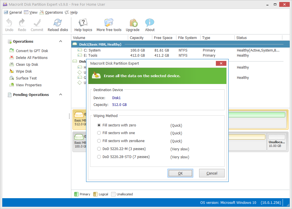Sort by File System column header
Screen dimensions: 292x209
tap(188, 38)
